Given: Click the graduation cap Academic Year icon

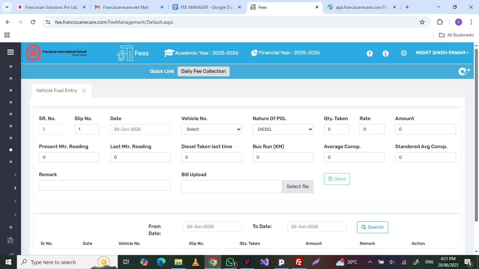Looking at the screenshot, I should point(169,53).
